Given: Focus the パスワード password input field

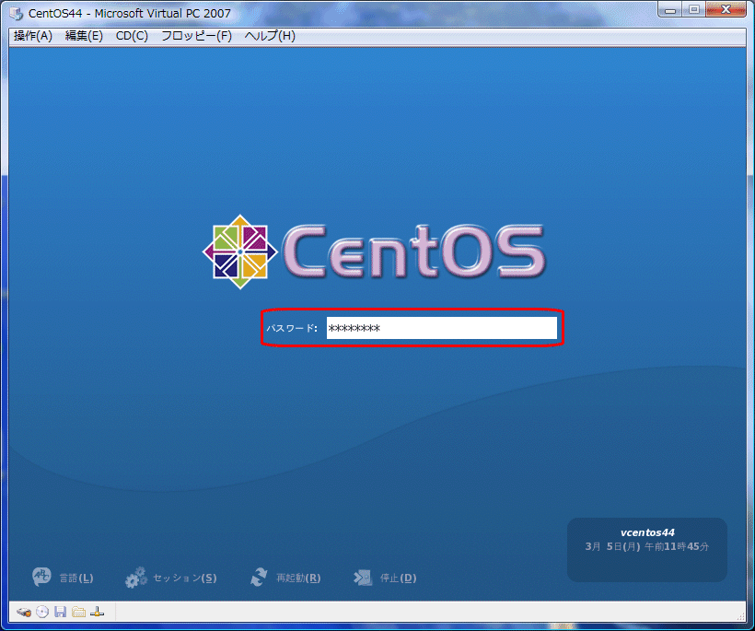Looking at the screenshot, I should click(442, 328).
